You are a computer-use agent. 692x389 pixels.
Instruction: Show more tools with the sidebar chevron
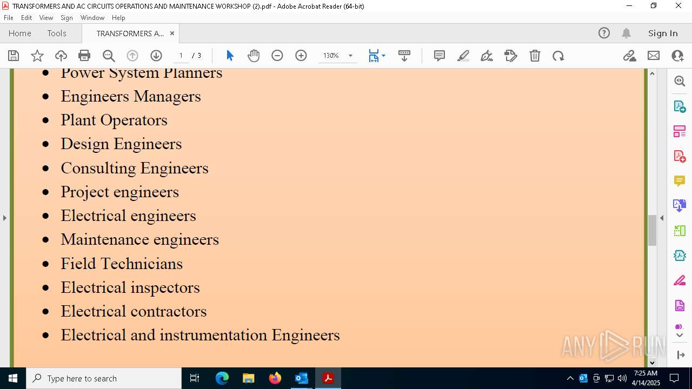point(680,336)
